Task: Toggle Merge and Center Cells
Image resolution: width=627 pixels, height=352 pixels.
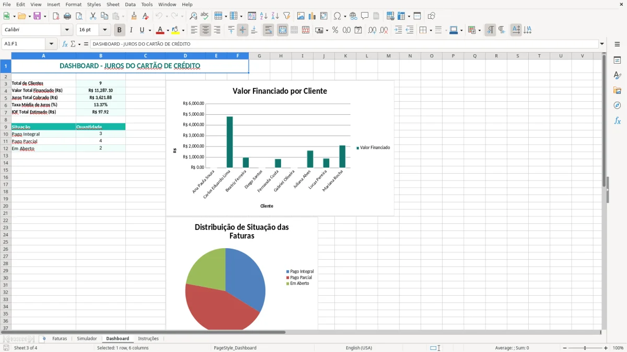Action: pyautogui.click(x=283, y=30)
